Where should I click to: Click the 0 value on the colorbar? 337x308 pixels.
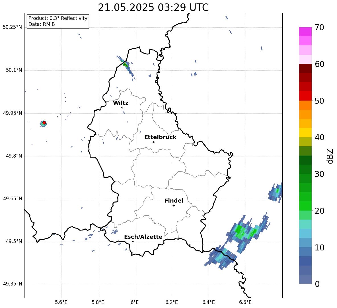(317, 284)
